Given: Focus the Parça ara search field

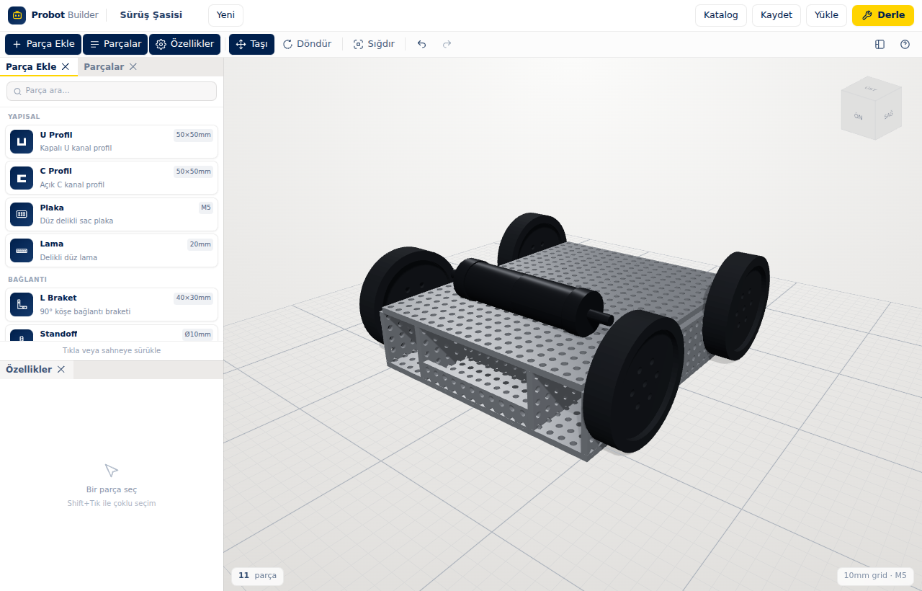Looking at the screenshot, I should (112, 91).
